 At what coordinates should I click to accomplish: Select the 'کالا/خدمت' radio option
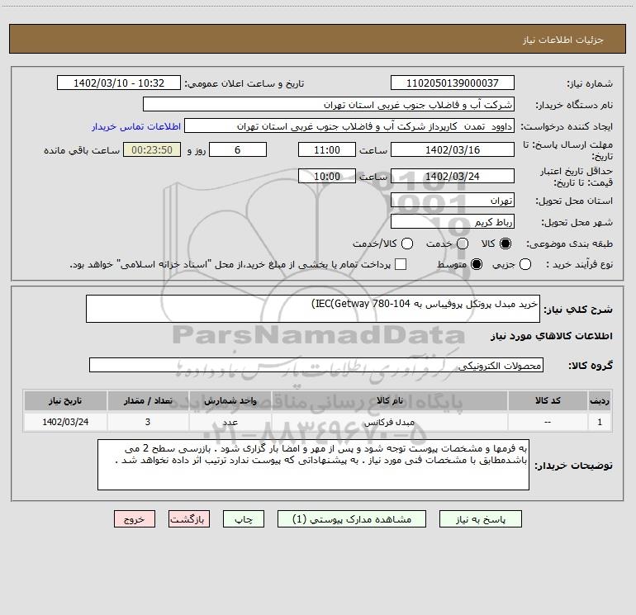point(407,244)
